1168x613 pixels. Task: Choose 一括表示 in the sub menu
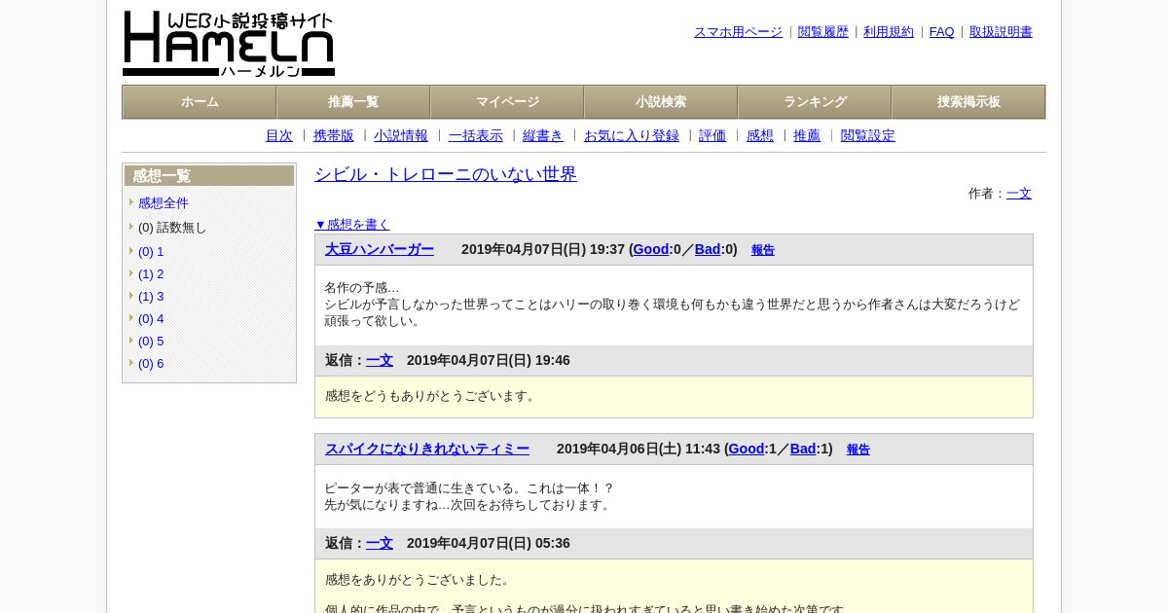coord(476,136)
